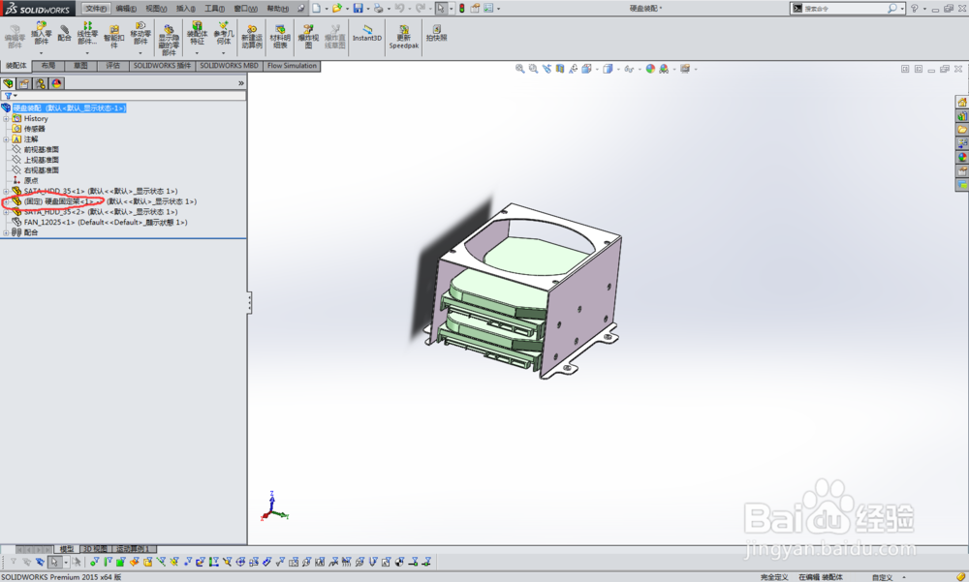Open the ConfigurationManager tab icon
The height and width of the screenshot is (582, 969).
[40, 83]
